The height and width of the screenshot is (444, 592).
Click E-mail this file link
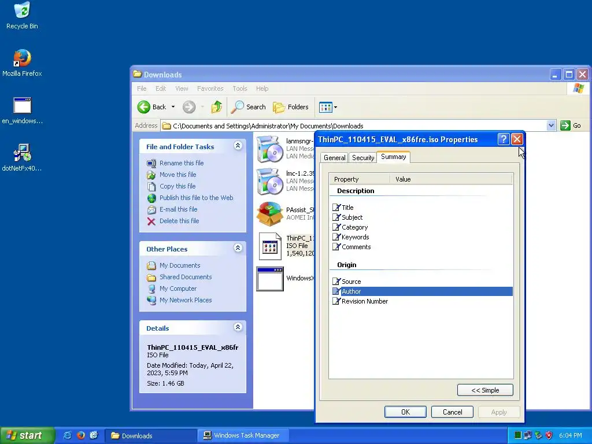[x=178, y=209]
